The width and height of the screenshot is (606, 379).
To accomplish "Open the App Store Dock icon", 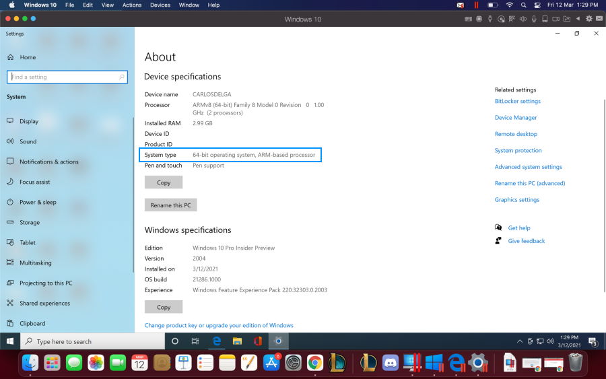I will (271, 363).
